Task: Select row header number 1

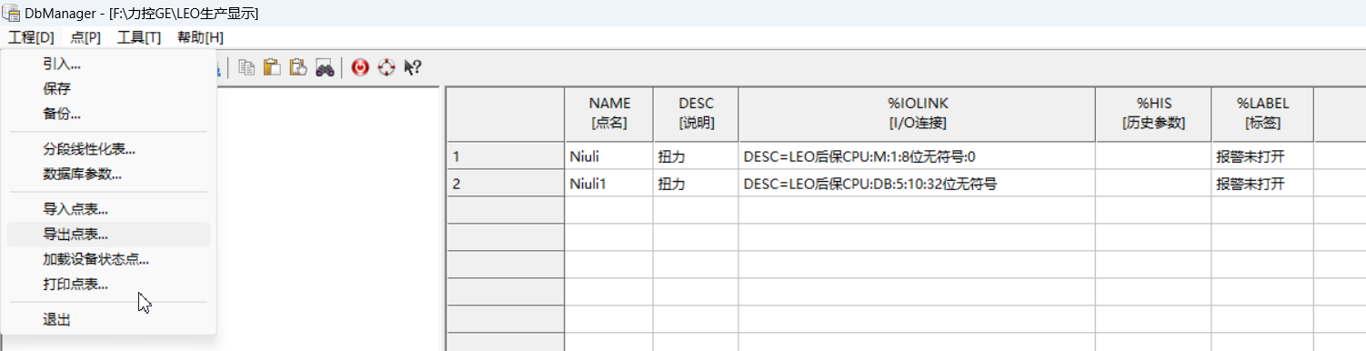Action: coord(506,156)
